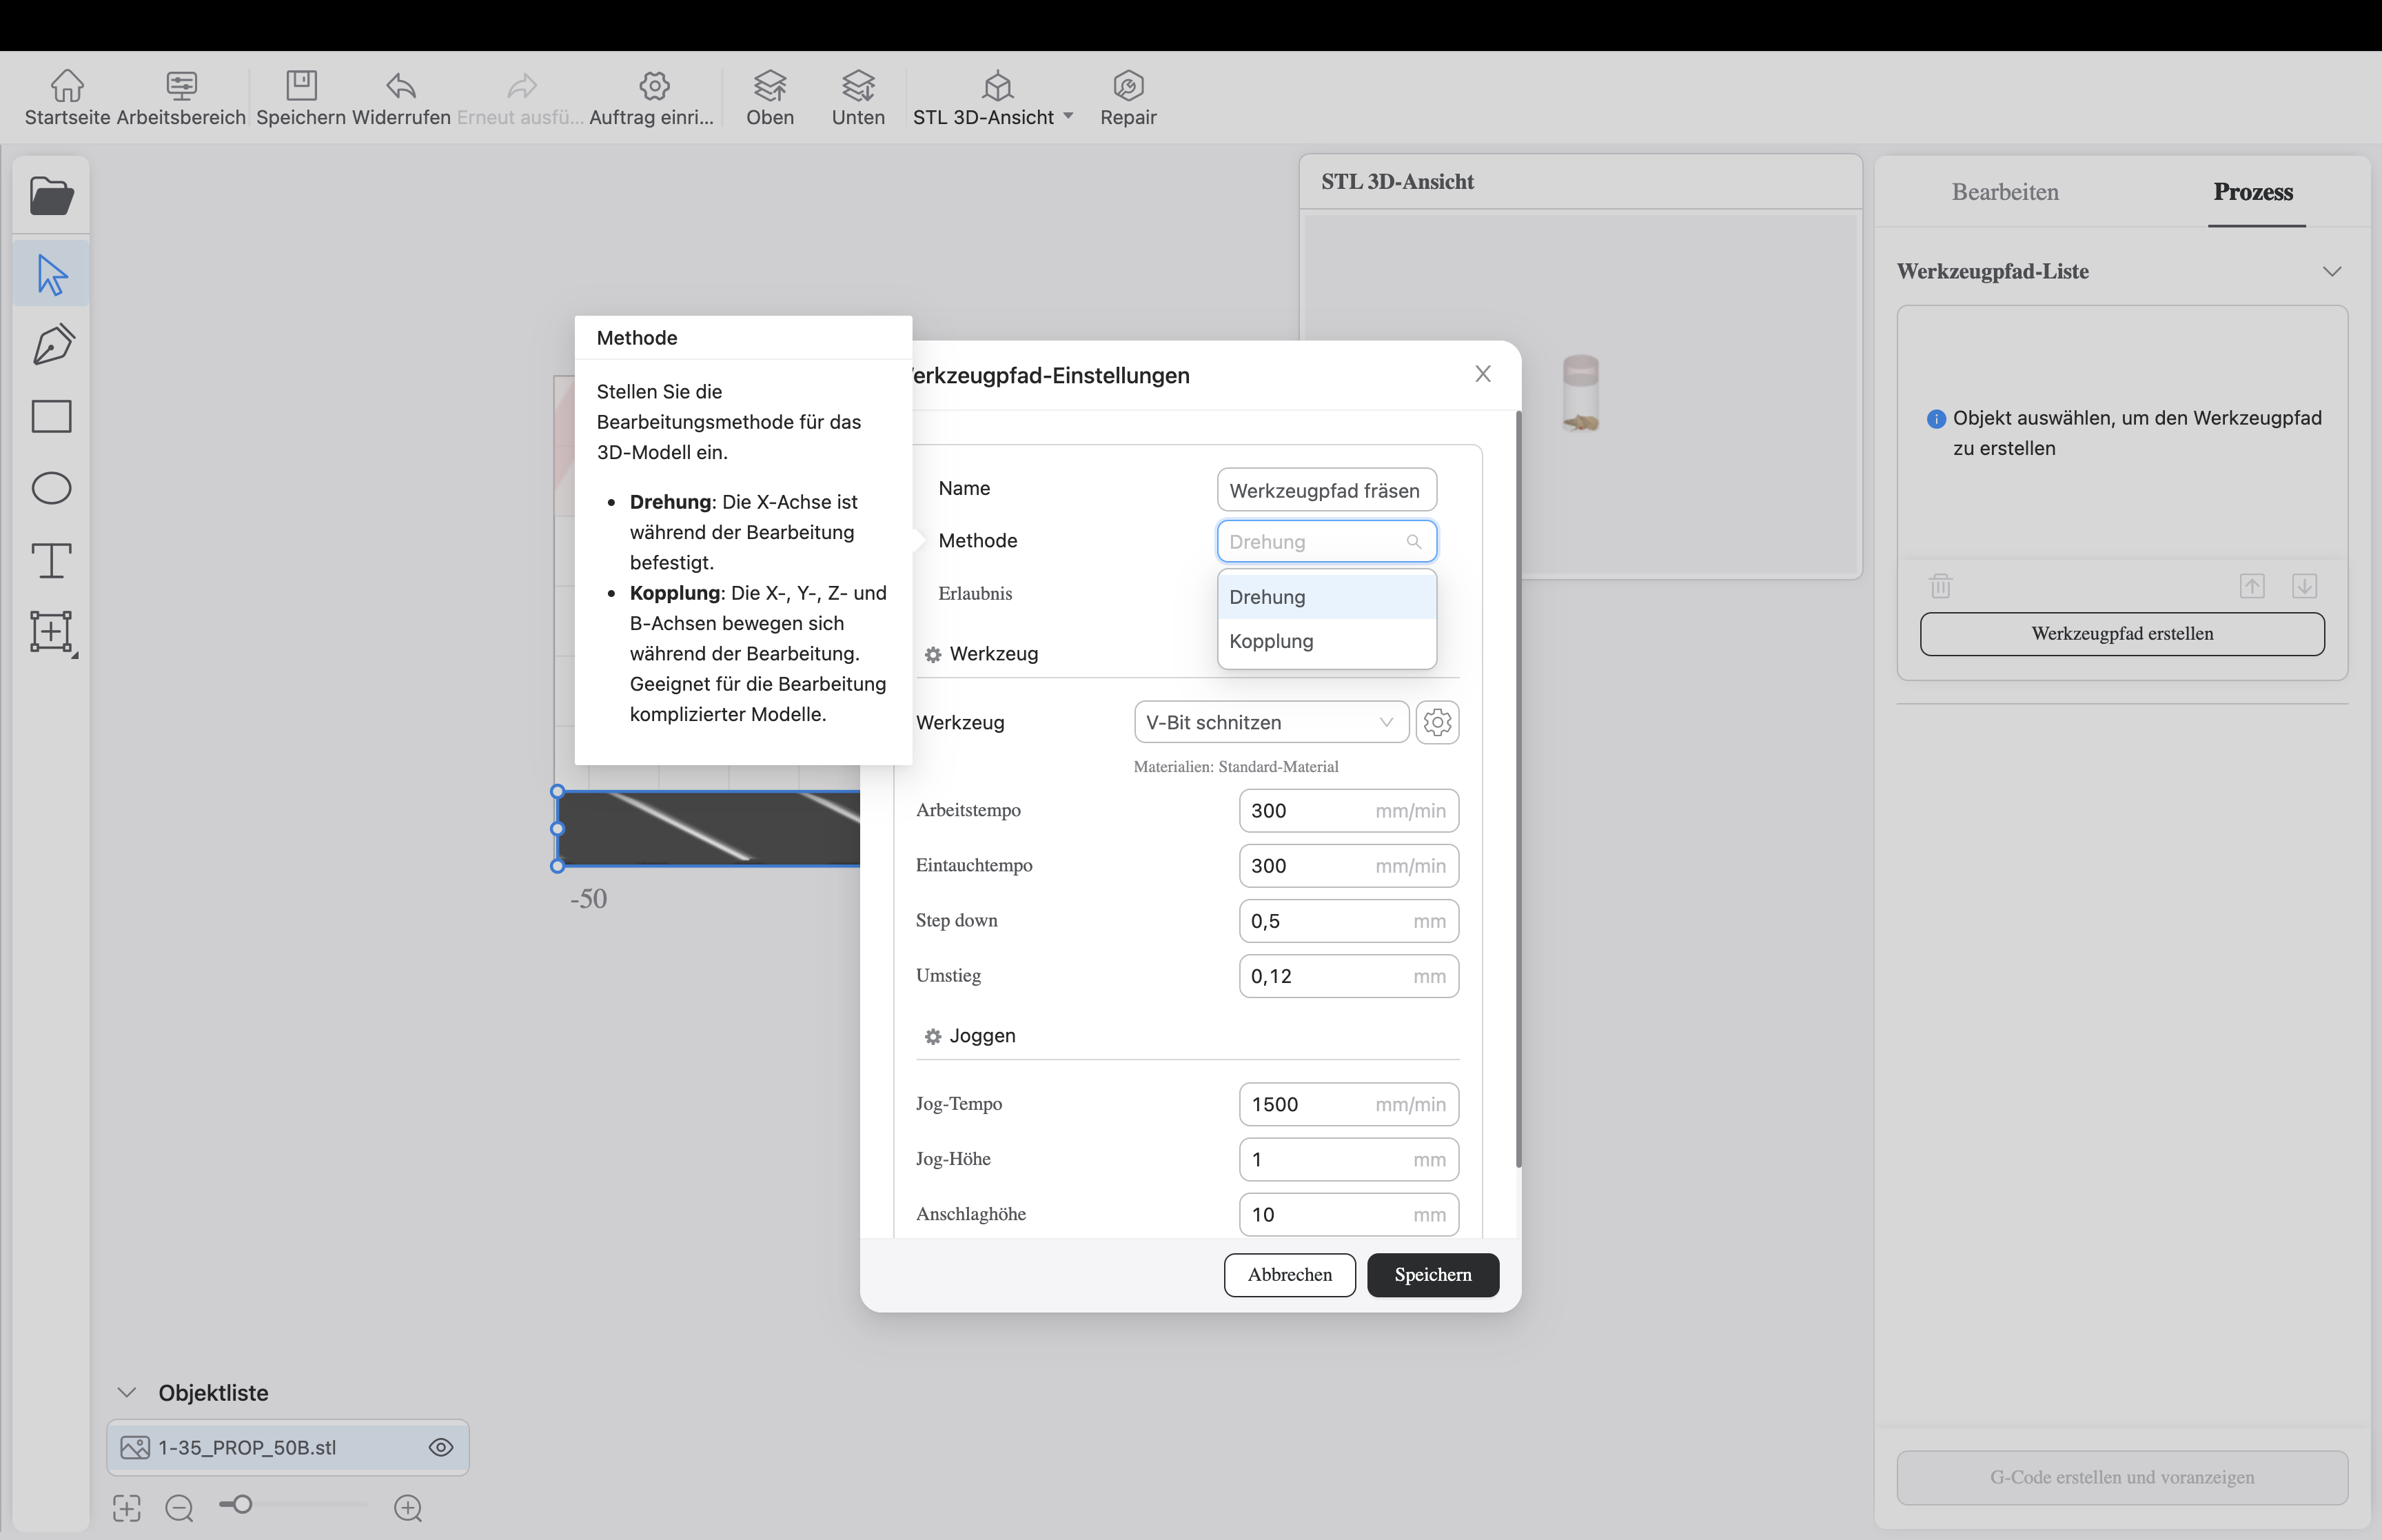The height and width of the screenshot is (1540, 2382).
Task: Choose Kopplung from method list
Action: click(1272, 641)
